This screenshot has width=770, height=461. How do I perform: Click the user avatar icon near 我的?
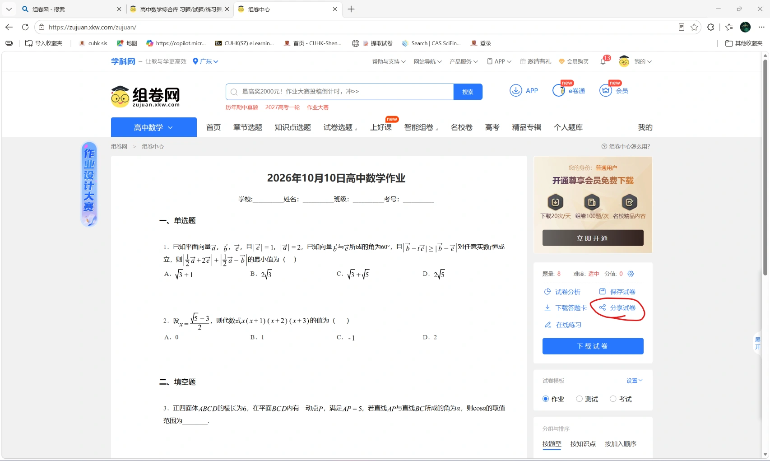coord(624,61)
